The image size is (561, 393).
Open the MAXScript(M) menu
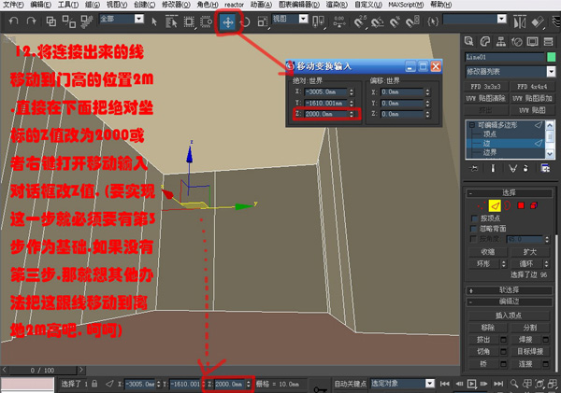[406, 5]
